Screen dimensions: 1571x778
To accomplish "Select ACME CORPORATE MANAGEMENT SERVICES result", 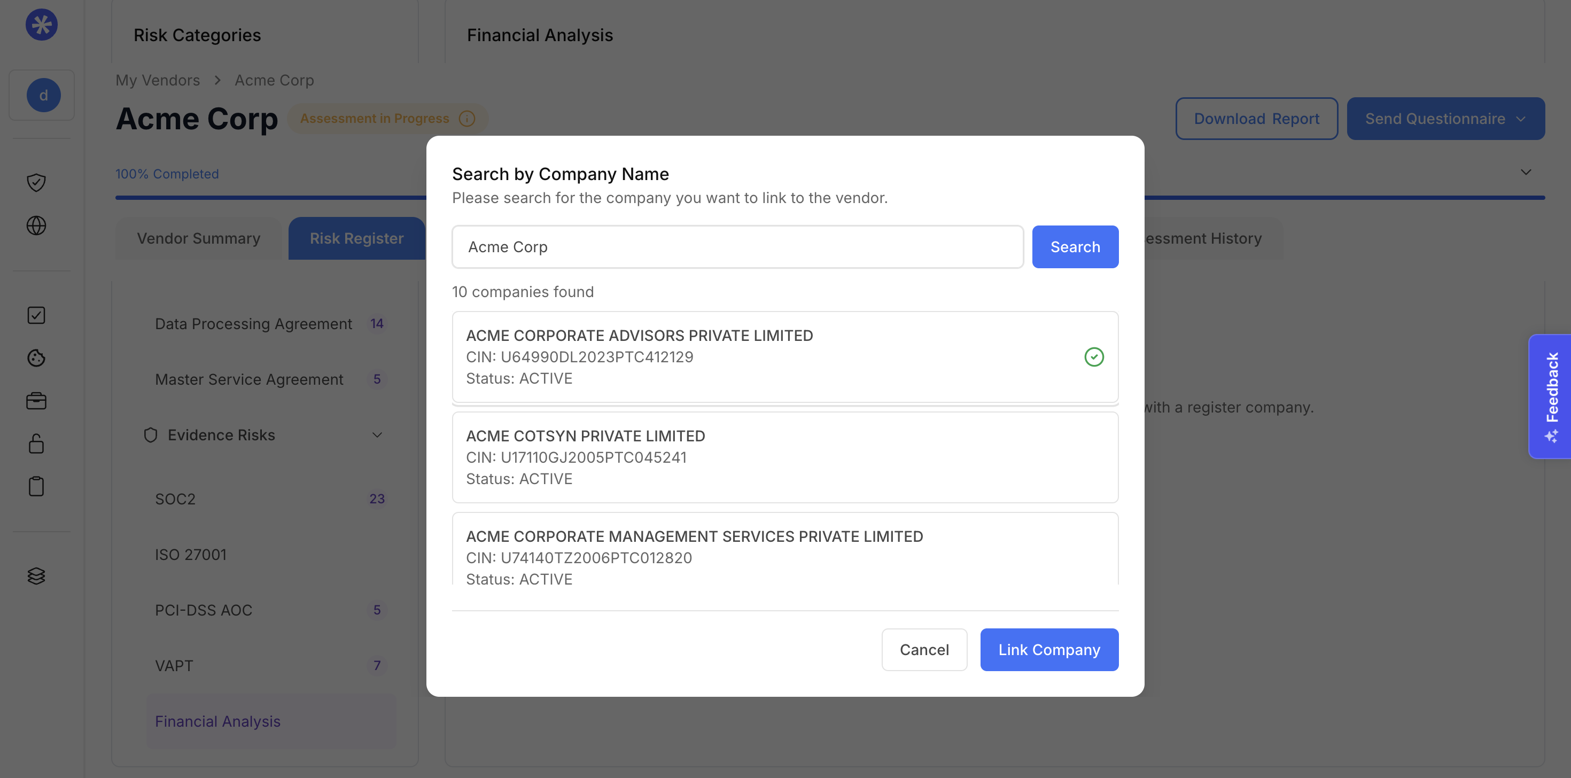I will (785, 549).
